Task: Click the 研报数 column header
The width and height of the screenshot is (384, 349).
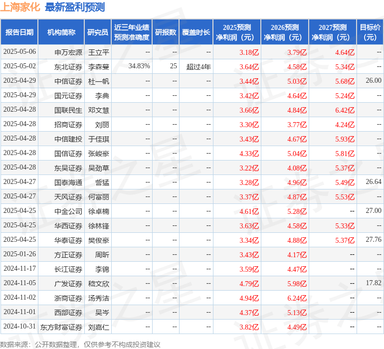Action: (x=166, y=32)
